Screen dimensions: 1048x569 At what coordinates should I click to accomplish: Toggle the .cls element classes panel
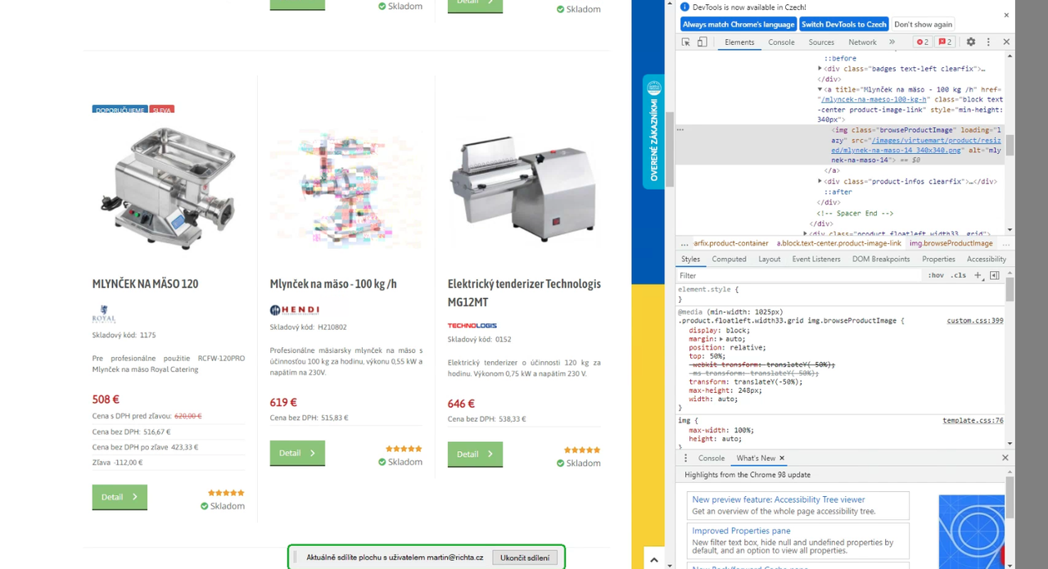coord(959,275)
